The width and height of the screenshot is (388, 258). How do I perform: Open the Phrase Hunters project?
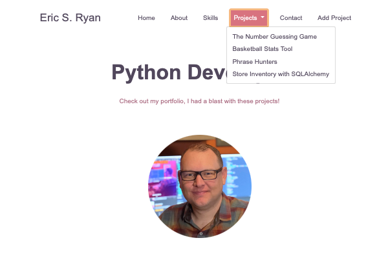pos(255,62)
